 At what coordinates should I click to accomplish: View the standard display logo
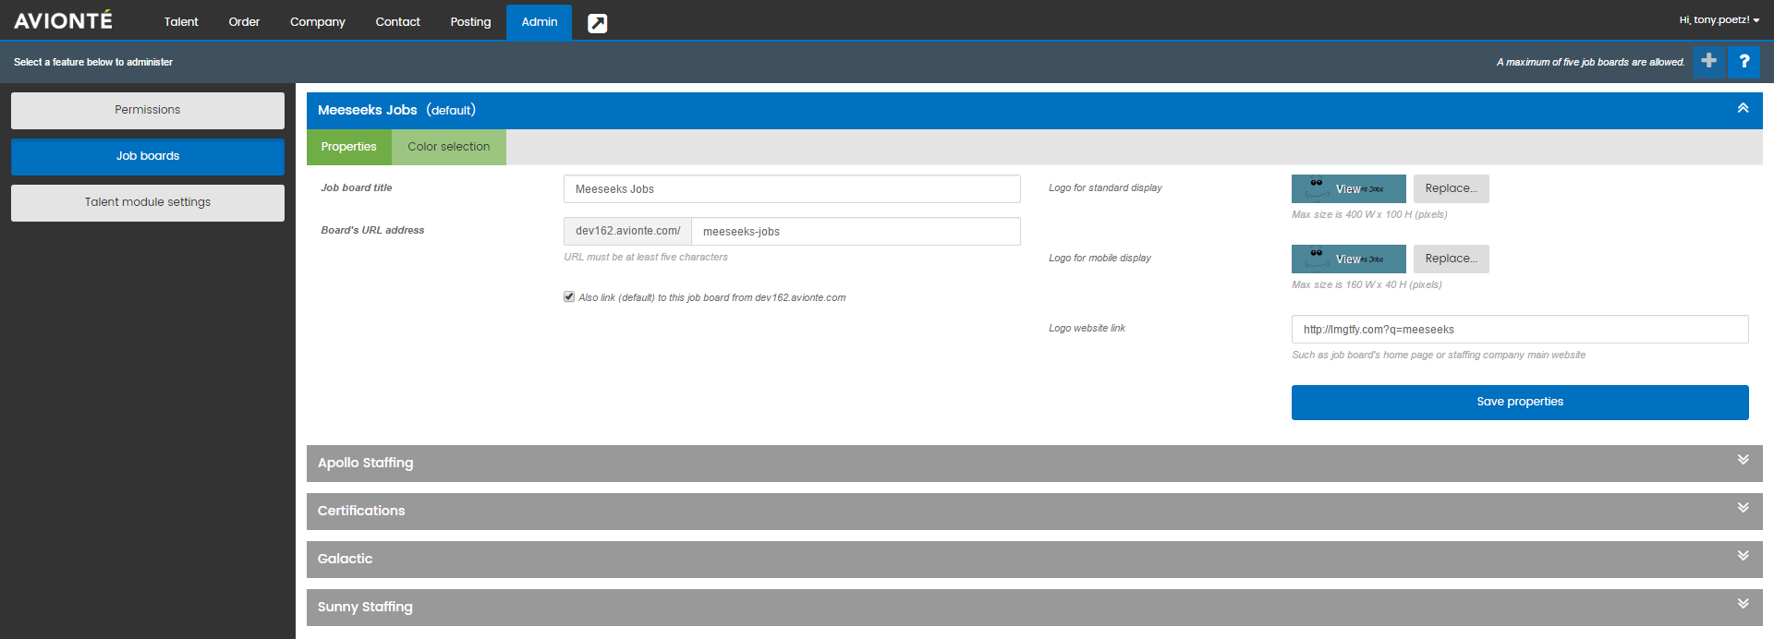coord(1348,188)
